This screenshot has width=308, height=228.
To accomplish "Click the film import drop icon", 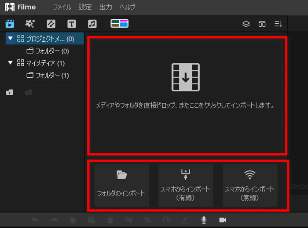I will 186,77.
